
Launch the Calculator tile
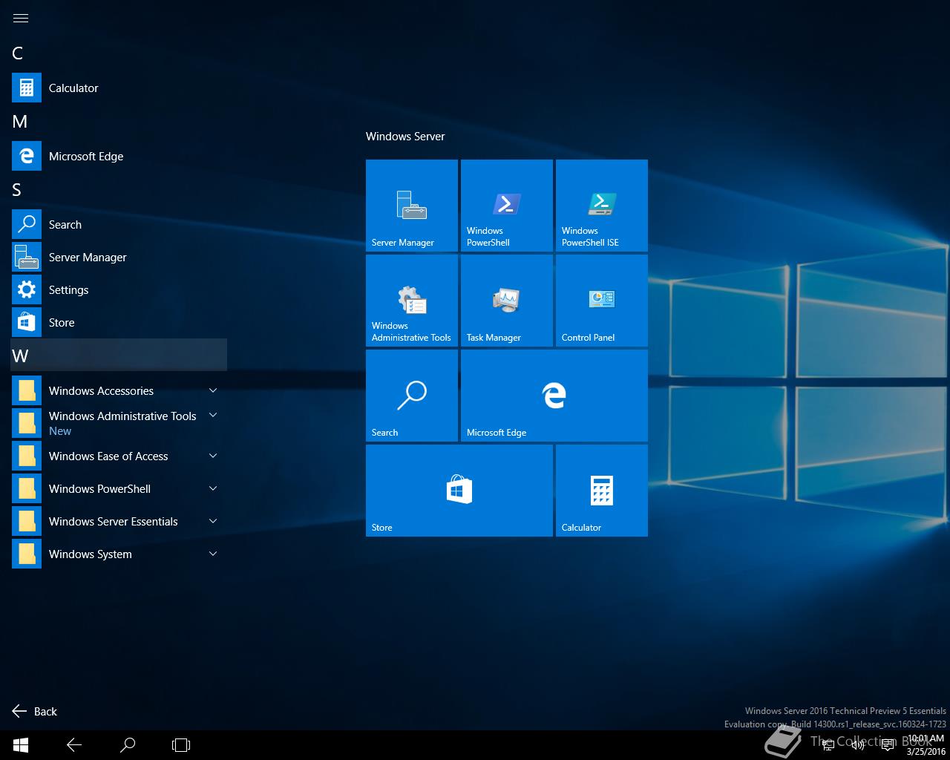pos(602,491)
